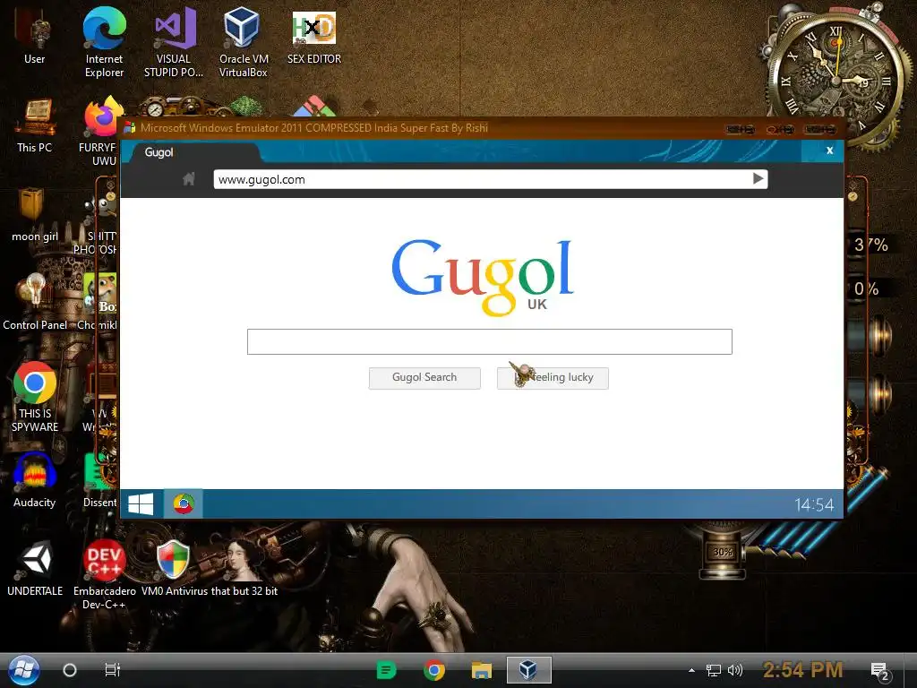
Task: Launch Oracle VM VirtualBox desktop icon
Action: coord(244,41)
